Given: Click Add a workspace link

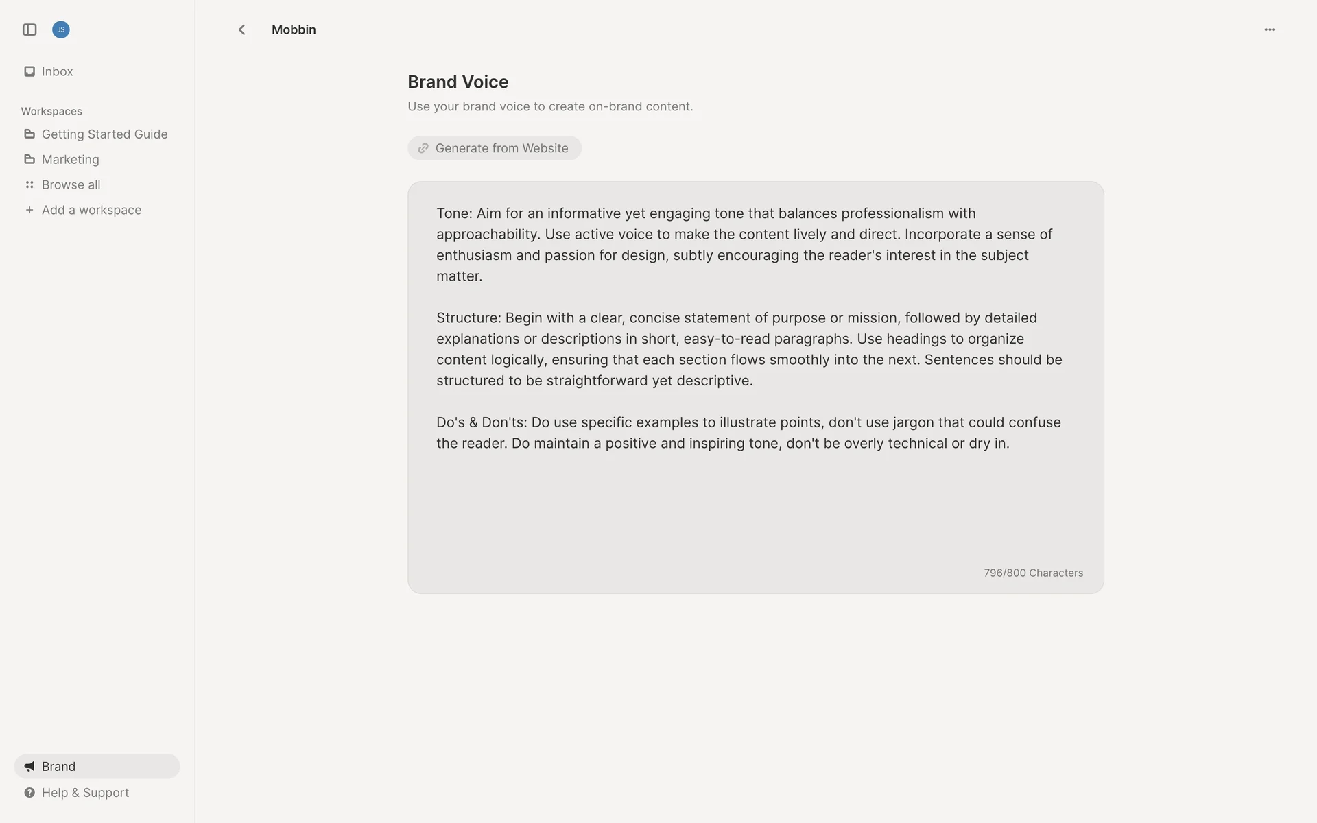Looking at the screenshot, I should 92,210.
